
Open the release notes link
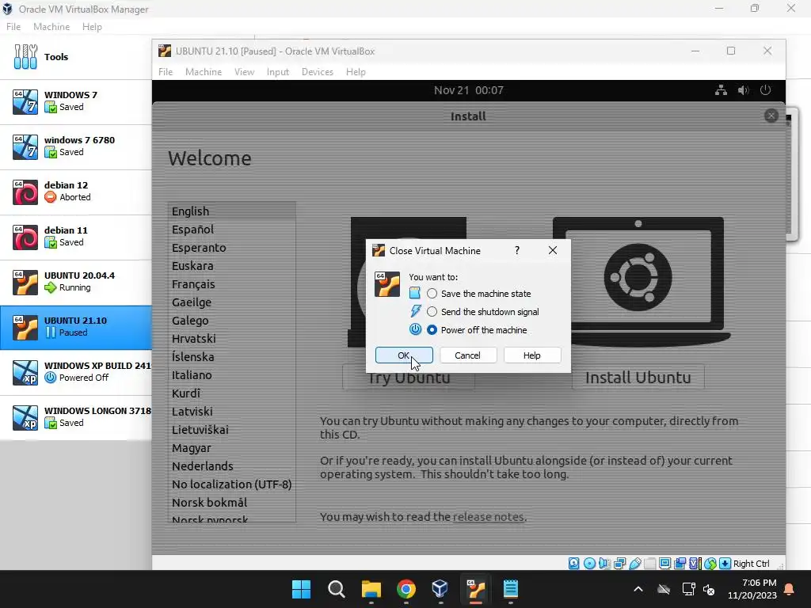[x=488, y=517]
